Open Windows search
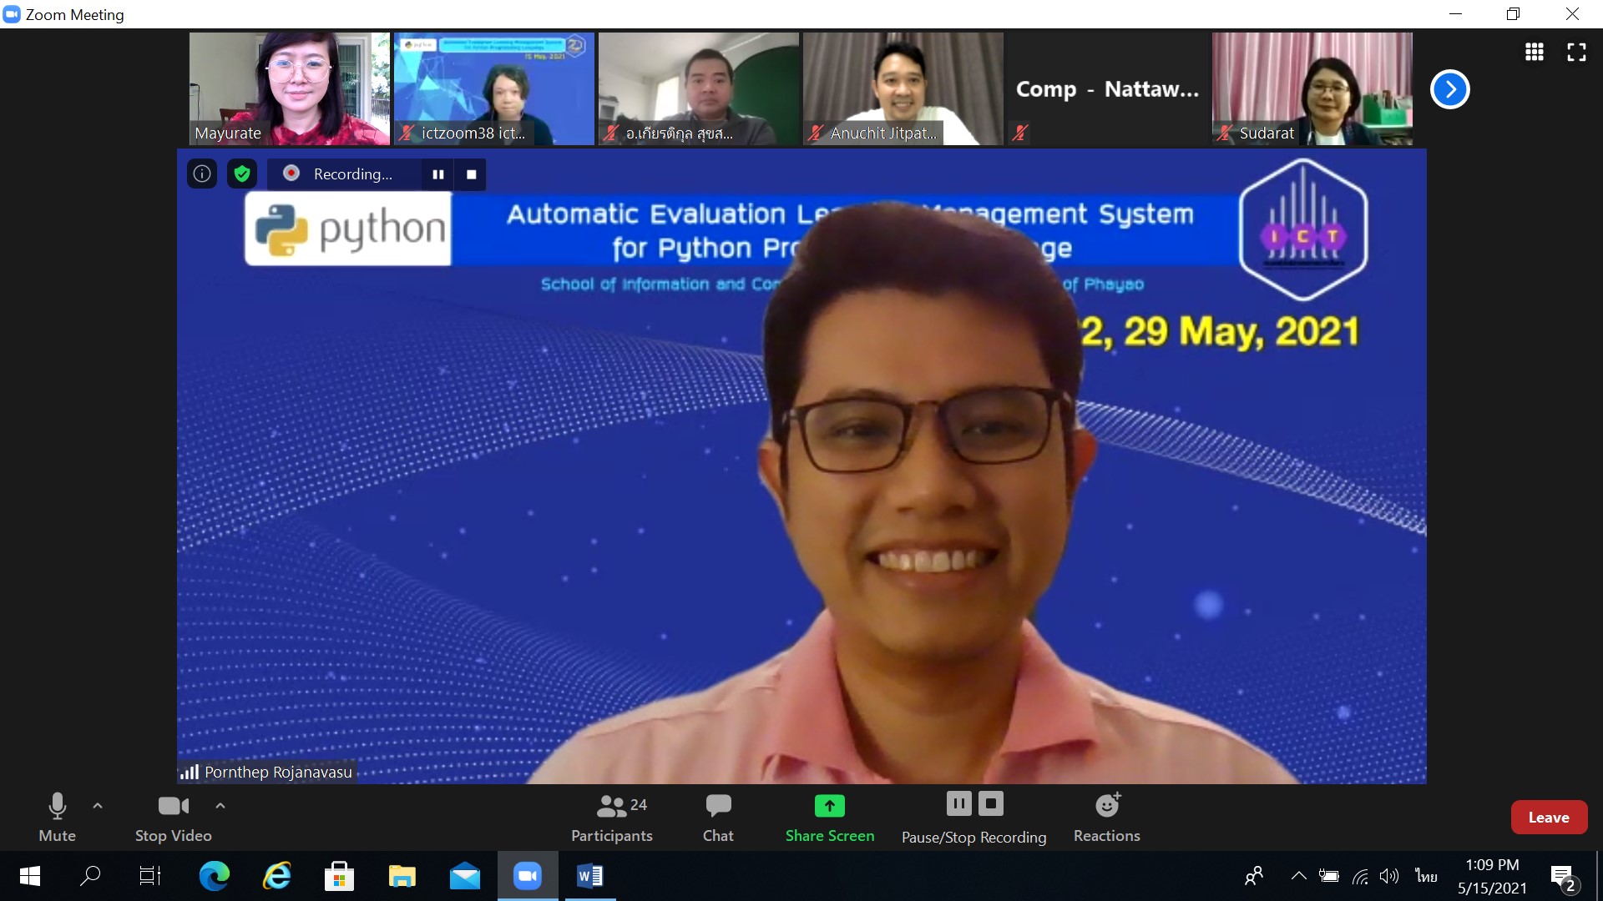The width and height of the screenshot is (1603, 901). pyautogui.click(x=90, y=876)
